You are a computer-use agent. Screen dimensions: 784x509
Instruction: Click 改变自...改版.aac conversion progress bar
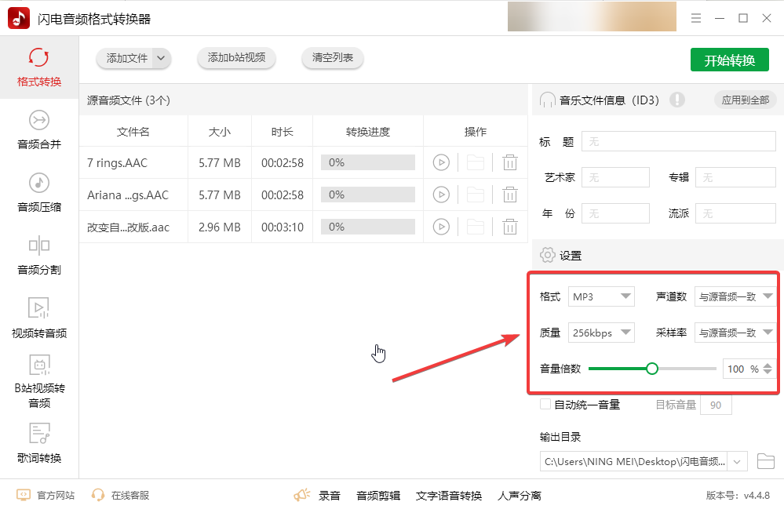[x=368, y=227]
